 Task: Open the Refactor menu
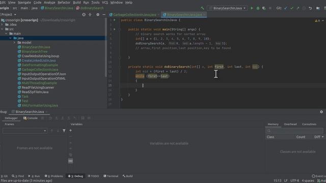(x=64, y=3)
